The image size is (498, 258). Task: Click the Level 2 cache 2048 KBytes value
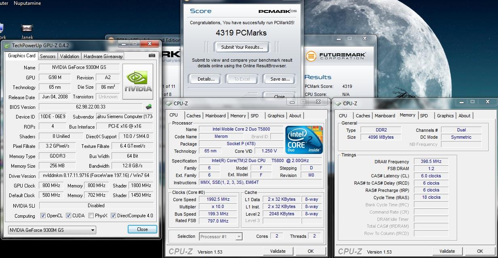coord(281,214)
